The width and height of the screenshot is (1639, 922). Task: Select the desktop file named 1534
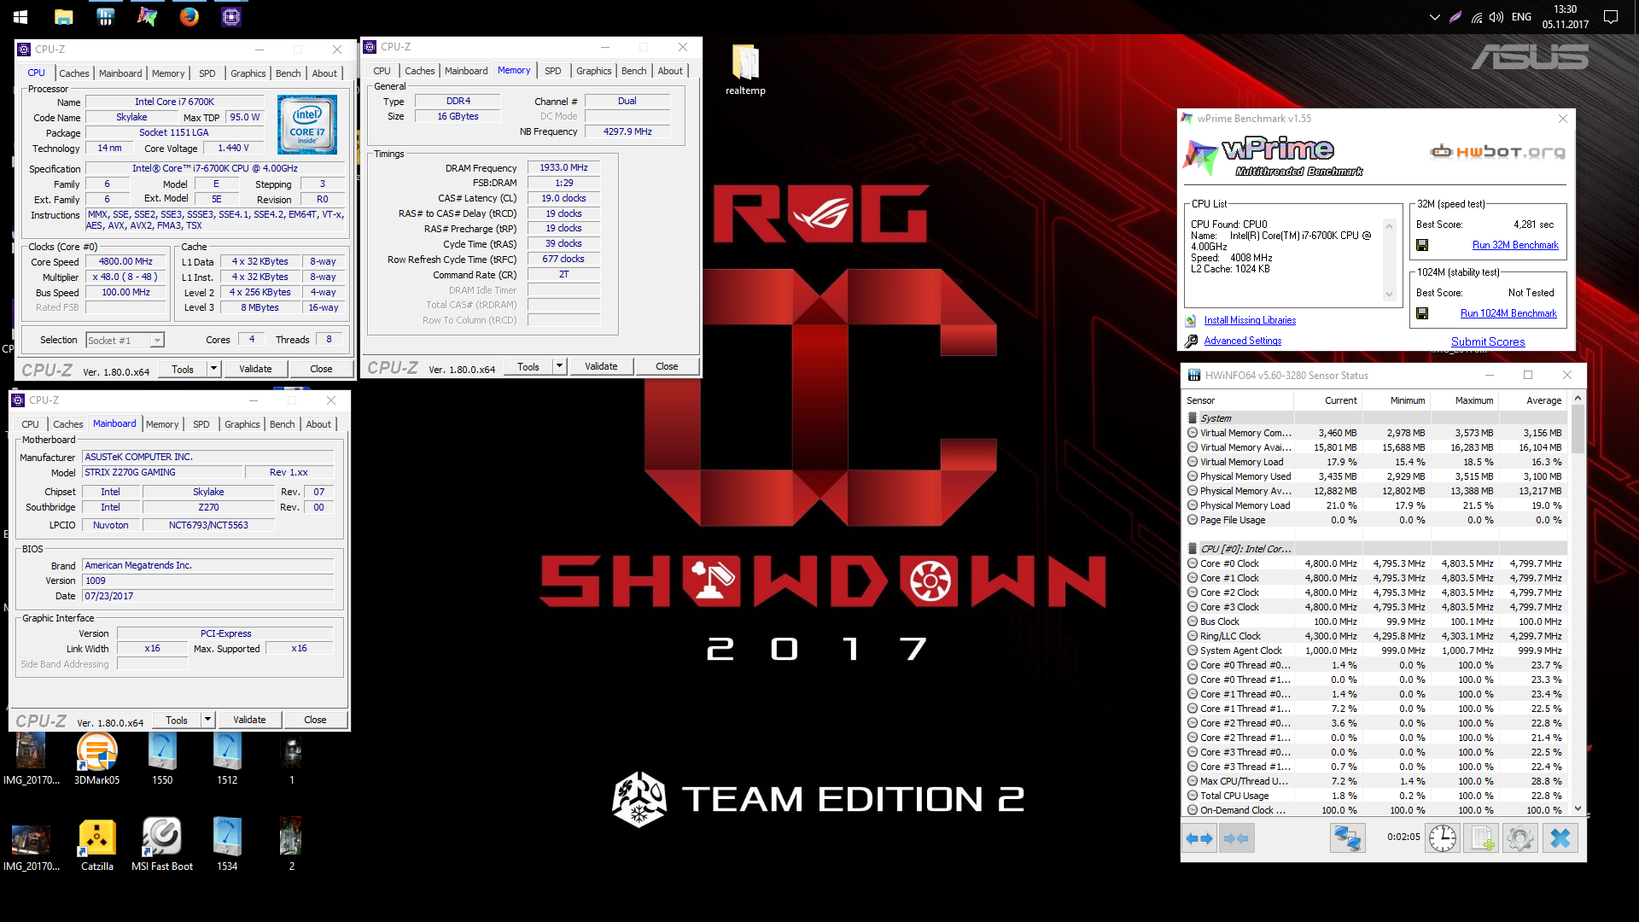coord(227,844)
